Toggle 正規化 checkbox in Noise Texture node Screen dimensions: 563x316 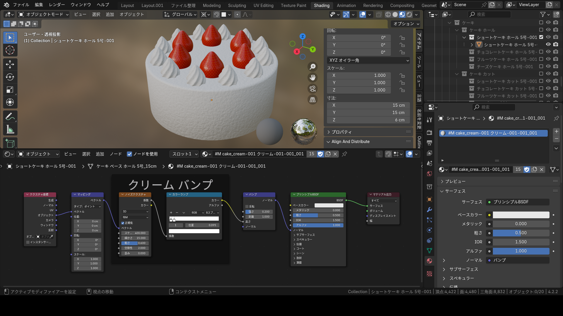click(x=123, y=223)
